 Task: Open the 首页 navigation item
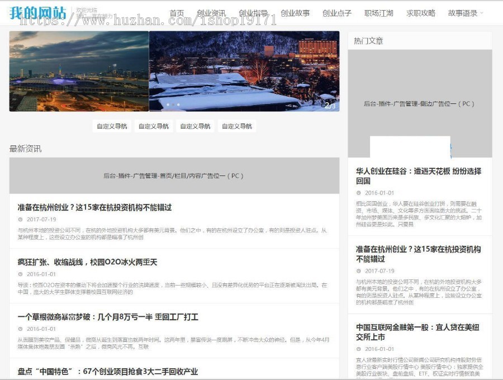[x=177, y=12]
